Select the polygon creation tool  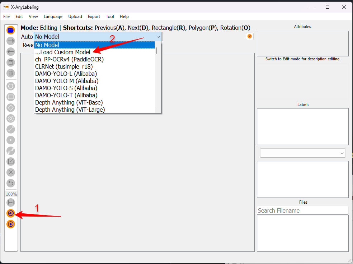(x=11, y=86)
